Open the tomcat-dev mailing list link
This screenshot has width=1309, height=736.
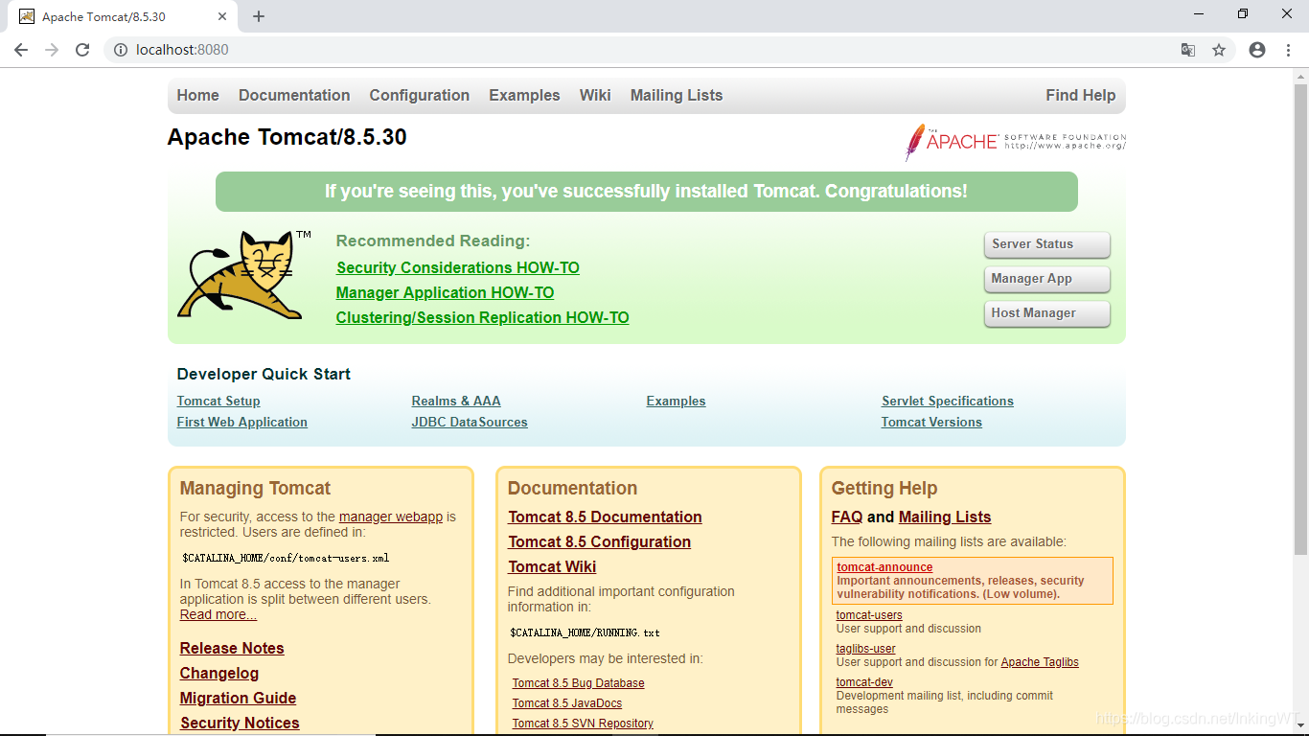click(x=864, y=682)
